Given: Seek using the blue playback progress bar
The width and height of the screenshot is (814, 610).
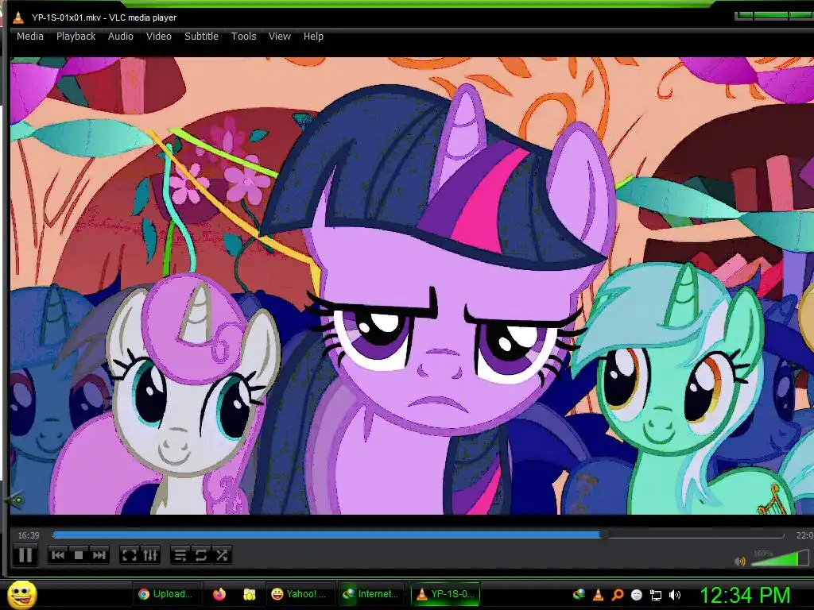Looking at the screenshot, I should coord(418,535).
